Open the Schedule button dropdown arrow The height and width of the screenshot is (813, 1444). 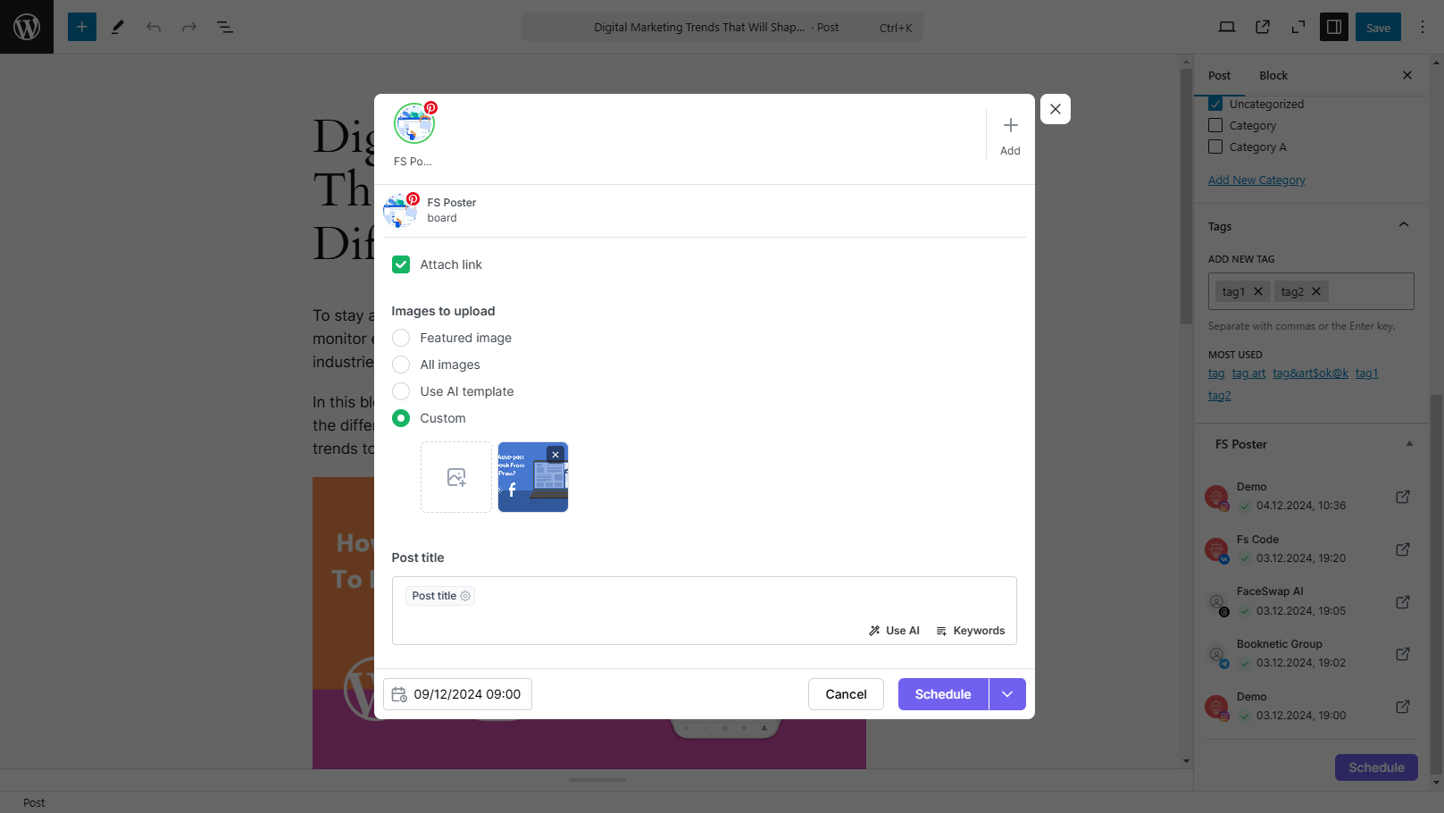click(1007, 694)
